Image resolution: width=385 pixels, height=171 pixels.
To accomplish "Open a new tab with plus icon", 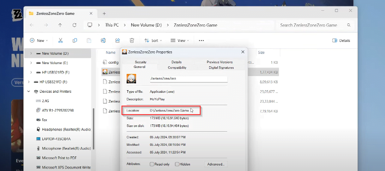I will [x=104, y=14].
